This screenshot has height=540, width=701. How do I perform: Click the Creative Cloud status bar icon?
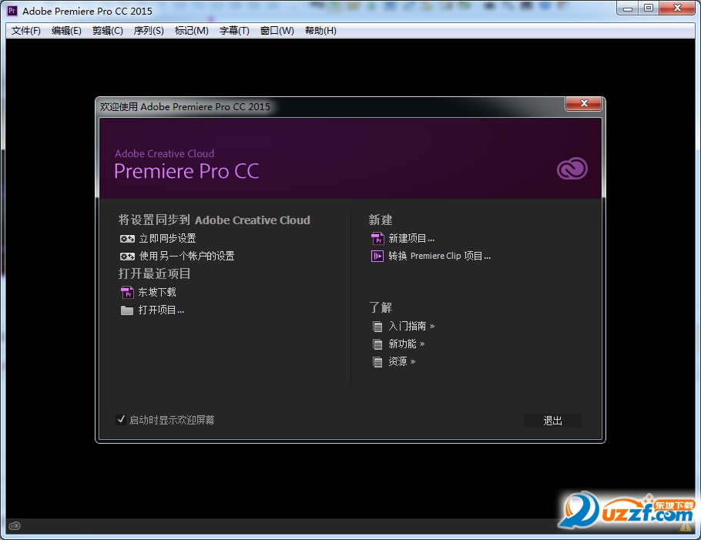pyautogui.click(x=15, y=525)
